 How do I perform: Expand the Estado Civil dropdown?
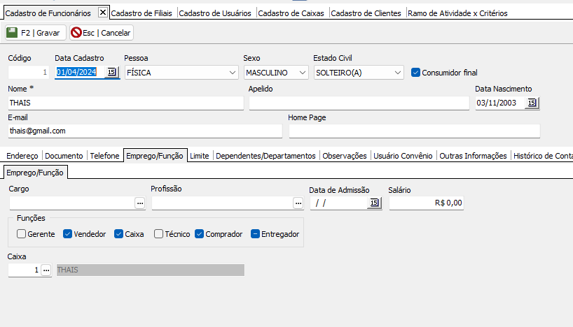pyautogui.click(x=398, y=72)
